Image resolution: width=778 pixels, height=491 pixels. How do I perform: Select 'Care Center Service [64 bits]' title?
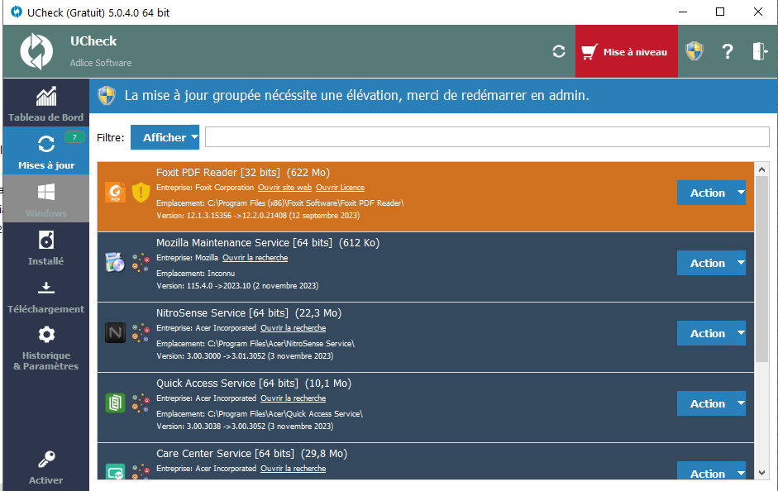click(x=225, y=454)
